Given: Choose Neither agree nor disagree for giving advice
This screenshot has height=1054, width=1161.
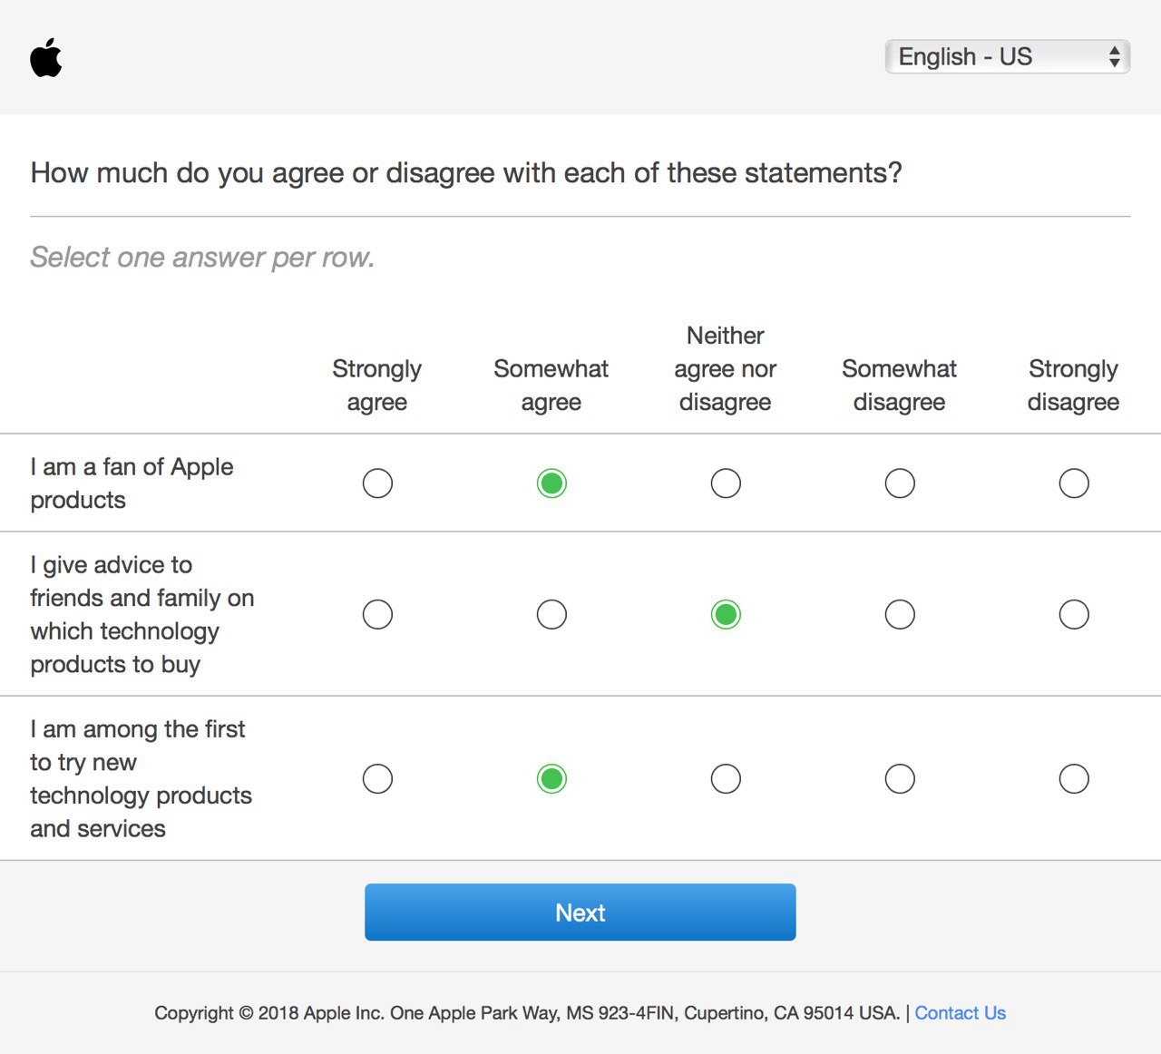Looking at the screenshot, I should 726,615.
